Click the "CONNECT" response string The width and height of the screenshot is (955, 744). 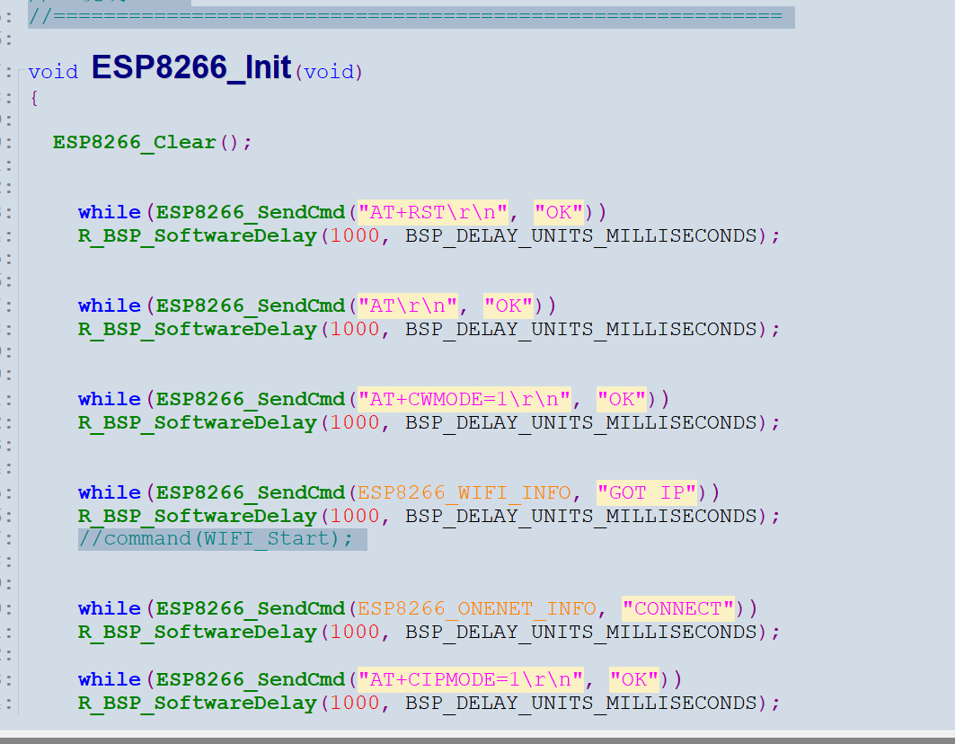(x=678, y=608)
